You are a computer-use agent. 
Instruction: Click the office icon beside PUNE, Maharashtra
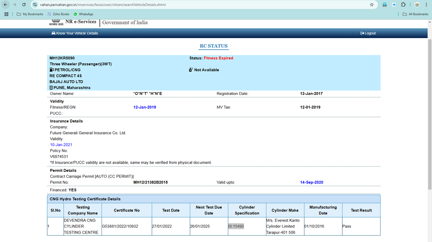[51, 87]
